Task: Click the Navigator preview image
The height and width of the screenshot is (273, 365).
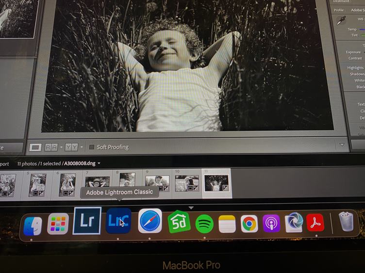Action: (x=17, y=18)
